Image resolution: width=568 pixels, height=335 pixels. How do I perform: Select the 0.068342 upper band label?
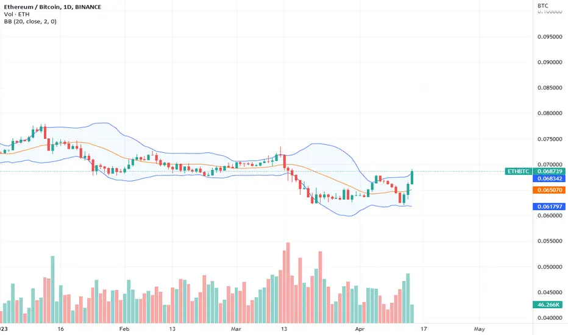pos(549,178)
